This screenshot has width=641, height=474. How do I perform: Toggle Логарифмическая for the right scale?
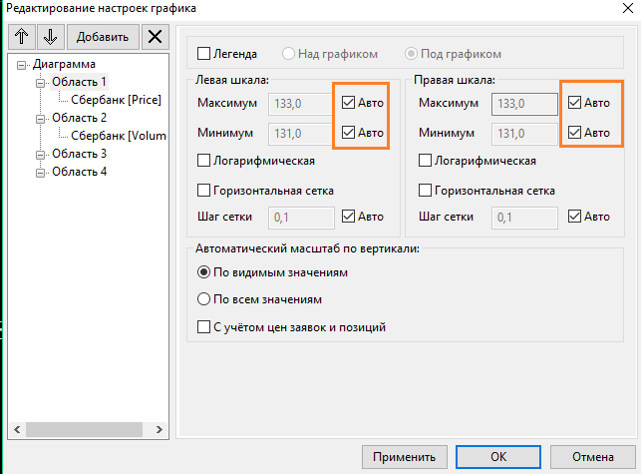[425, 161]
